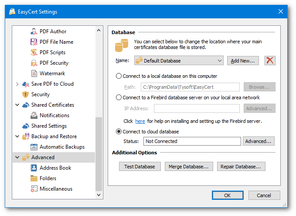Select Notifications tree item

pyautogui.click(x=54, y=115)
